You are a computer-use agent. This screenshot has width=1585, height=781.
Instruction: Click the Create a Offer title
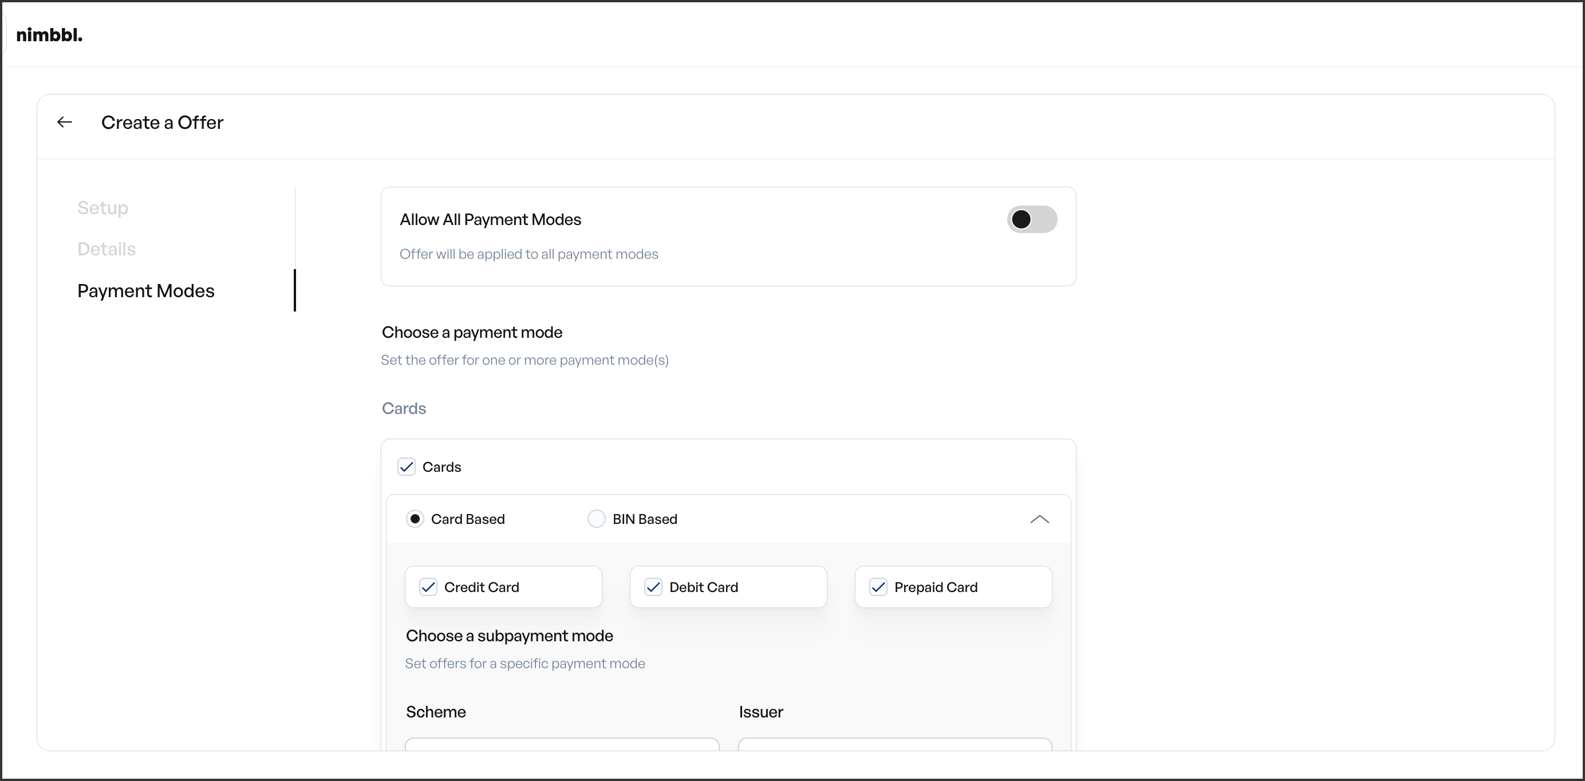tap(163, 122)
